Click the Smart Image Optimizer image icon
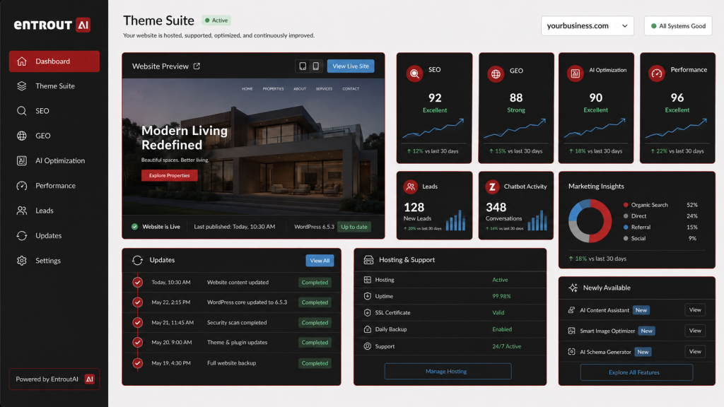Screen dimensions: 724x407 [x=571, y=331]
